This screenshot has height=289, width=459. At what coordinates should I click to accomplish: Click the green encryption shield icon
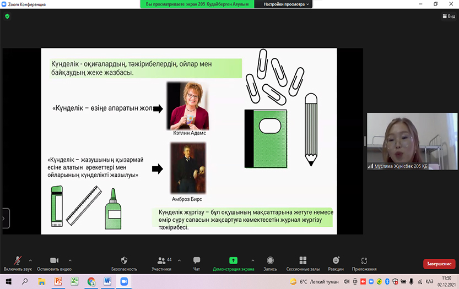[x=7, y=17]
